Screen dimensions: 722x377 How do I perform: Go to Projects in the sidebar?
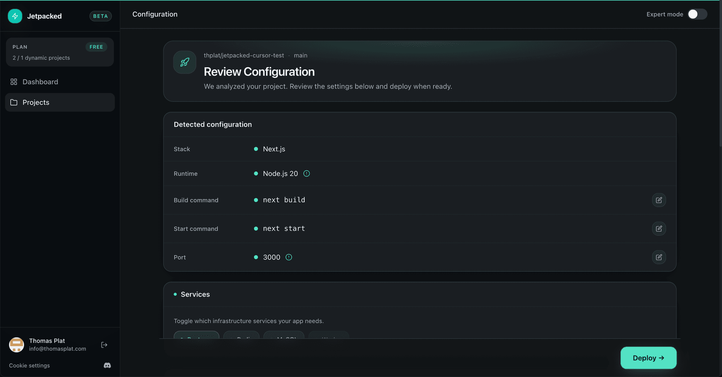[60, 102]
